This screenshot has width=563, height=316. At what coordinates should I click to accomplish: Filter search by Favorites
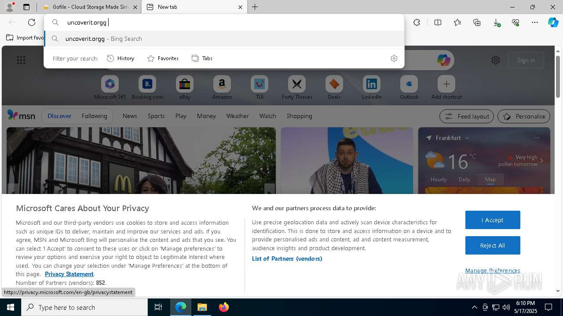(x=163, y=58)
